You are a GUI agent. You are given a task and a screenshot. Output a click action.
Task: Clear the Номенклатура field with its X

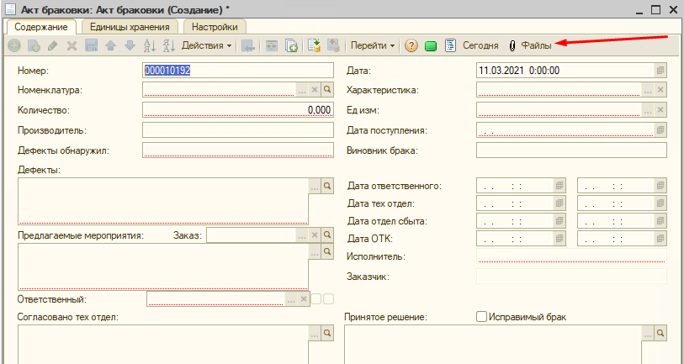click(x=315, y=90)
